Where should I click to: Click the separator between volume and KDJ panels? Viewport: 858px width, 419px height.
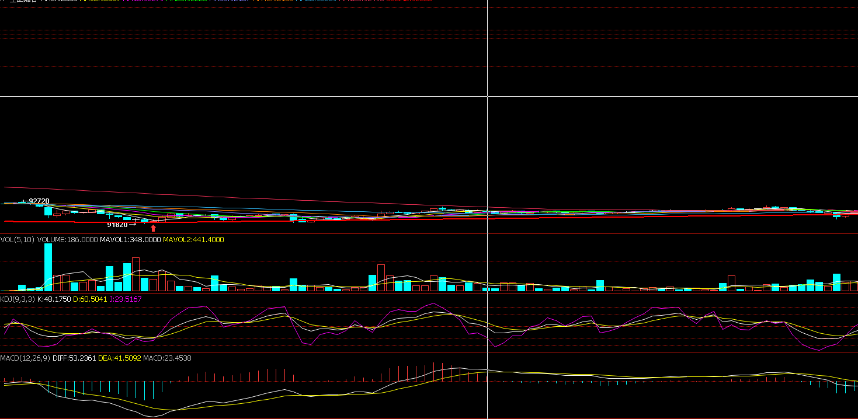[x=350, y=293]
